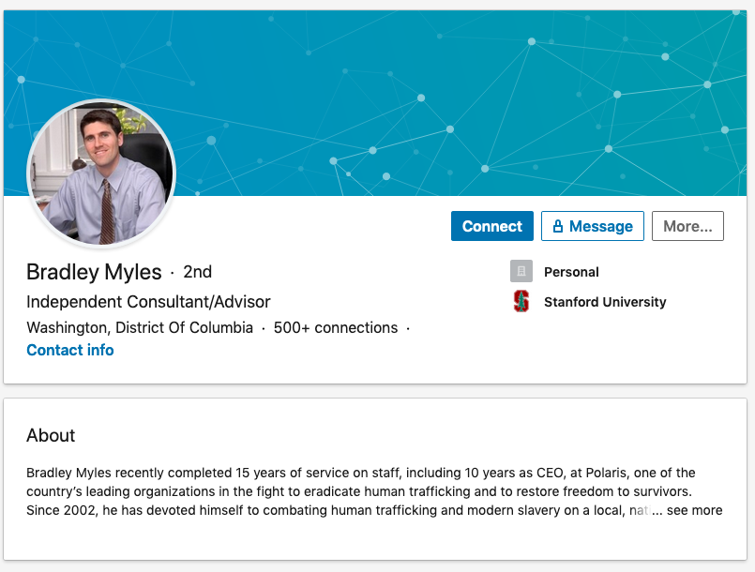The height and width of the screenshot is (572, 755).
Task: Open the Message button
Action: tap(592, 226)
